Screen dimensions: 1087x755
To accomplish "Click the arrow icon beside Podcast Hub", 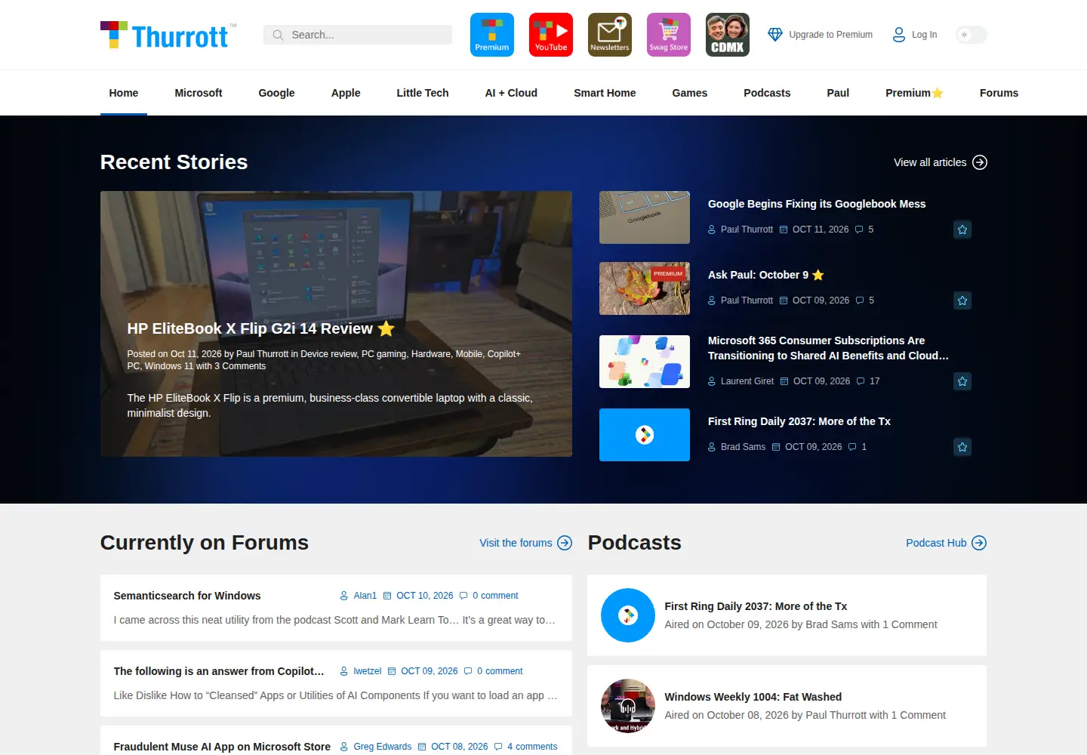I will click(979, 543).
